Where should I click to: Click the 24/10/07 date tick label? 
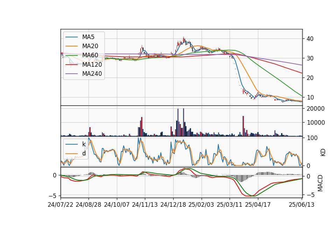117,205
